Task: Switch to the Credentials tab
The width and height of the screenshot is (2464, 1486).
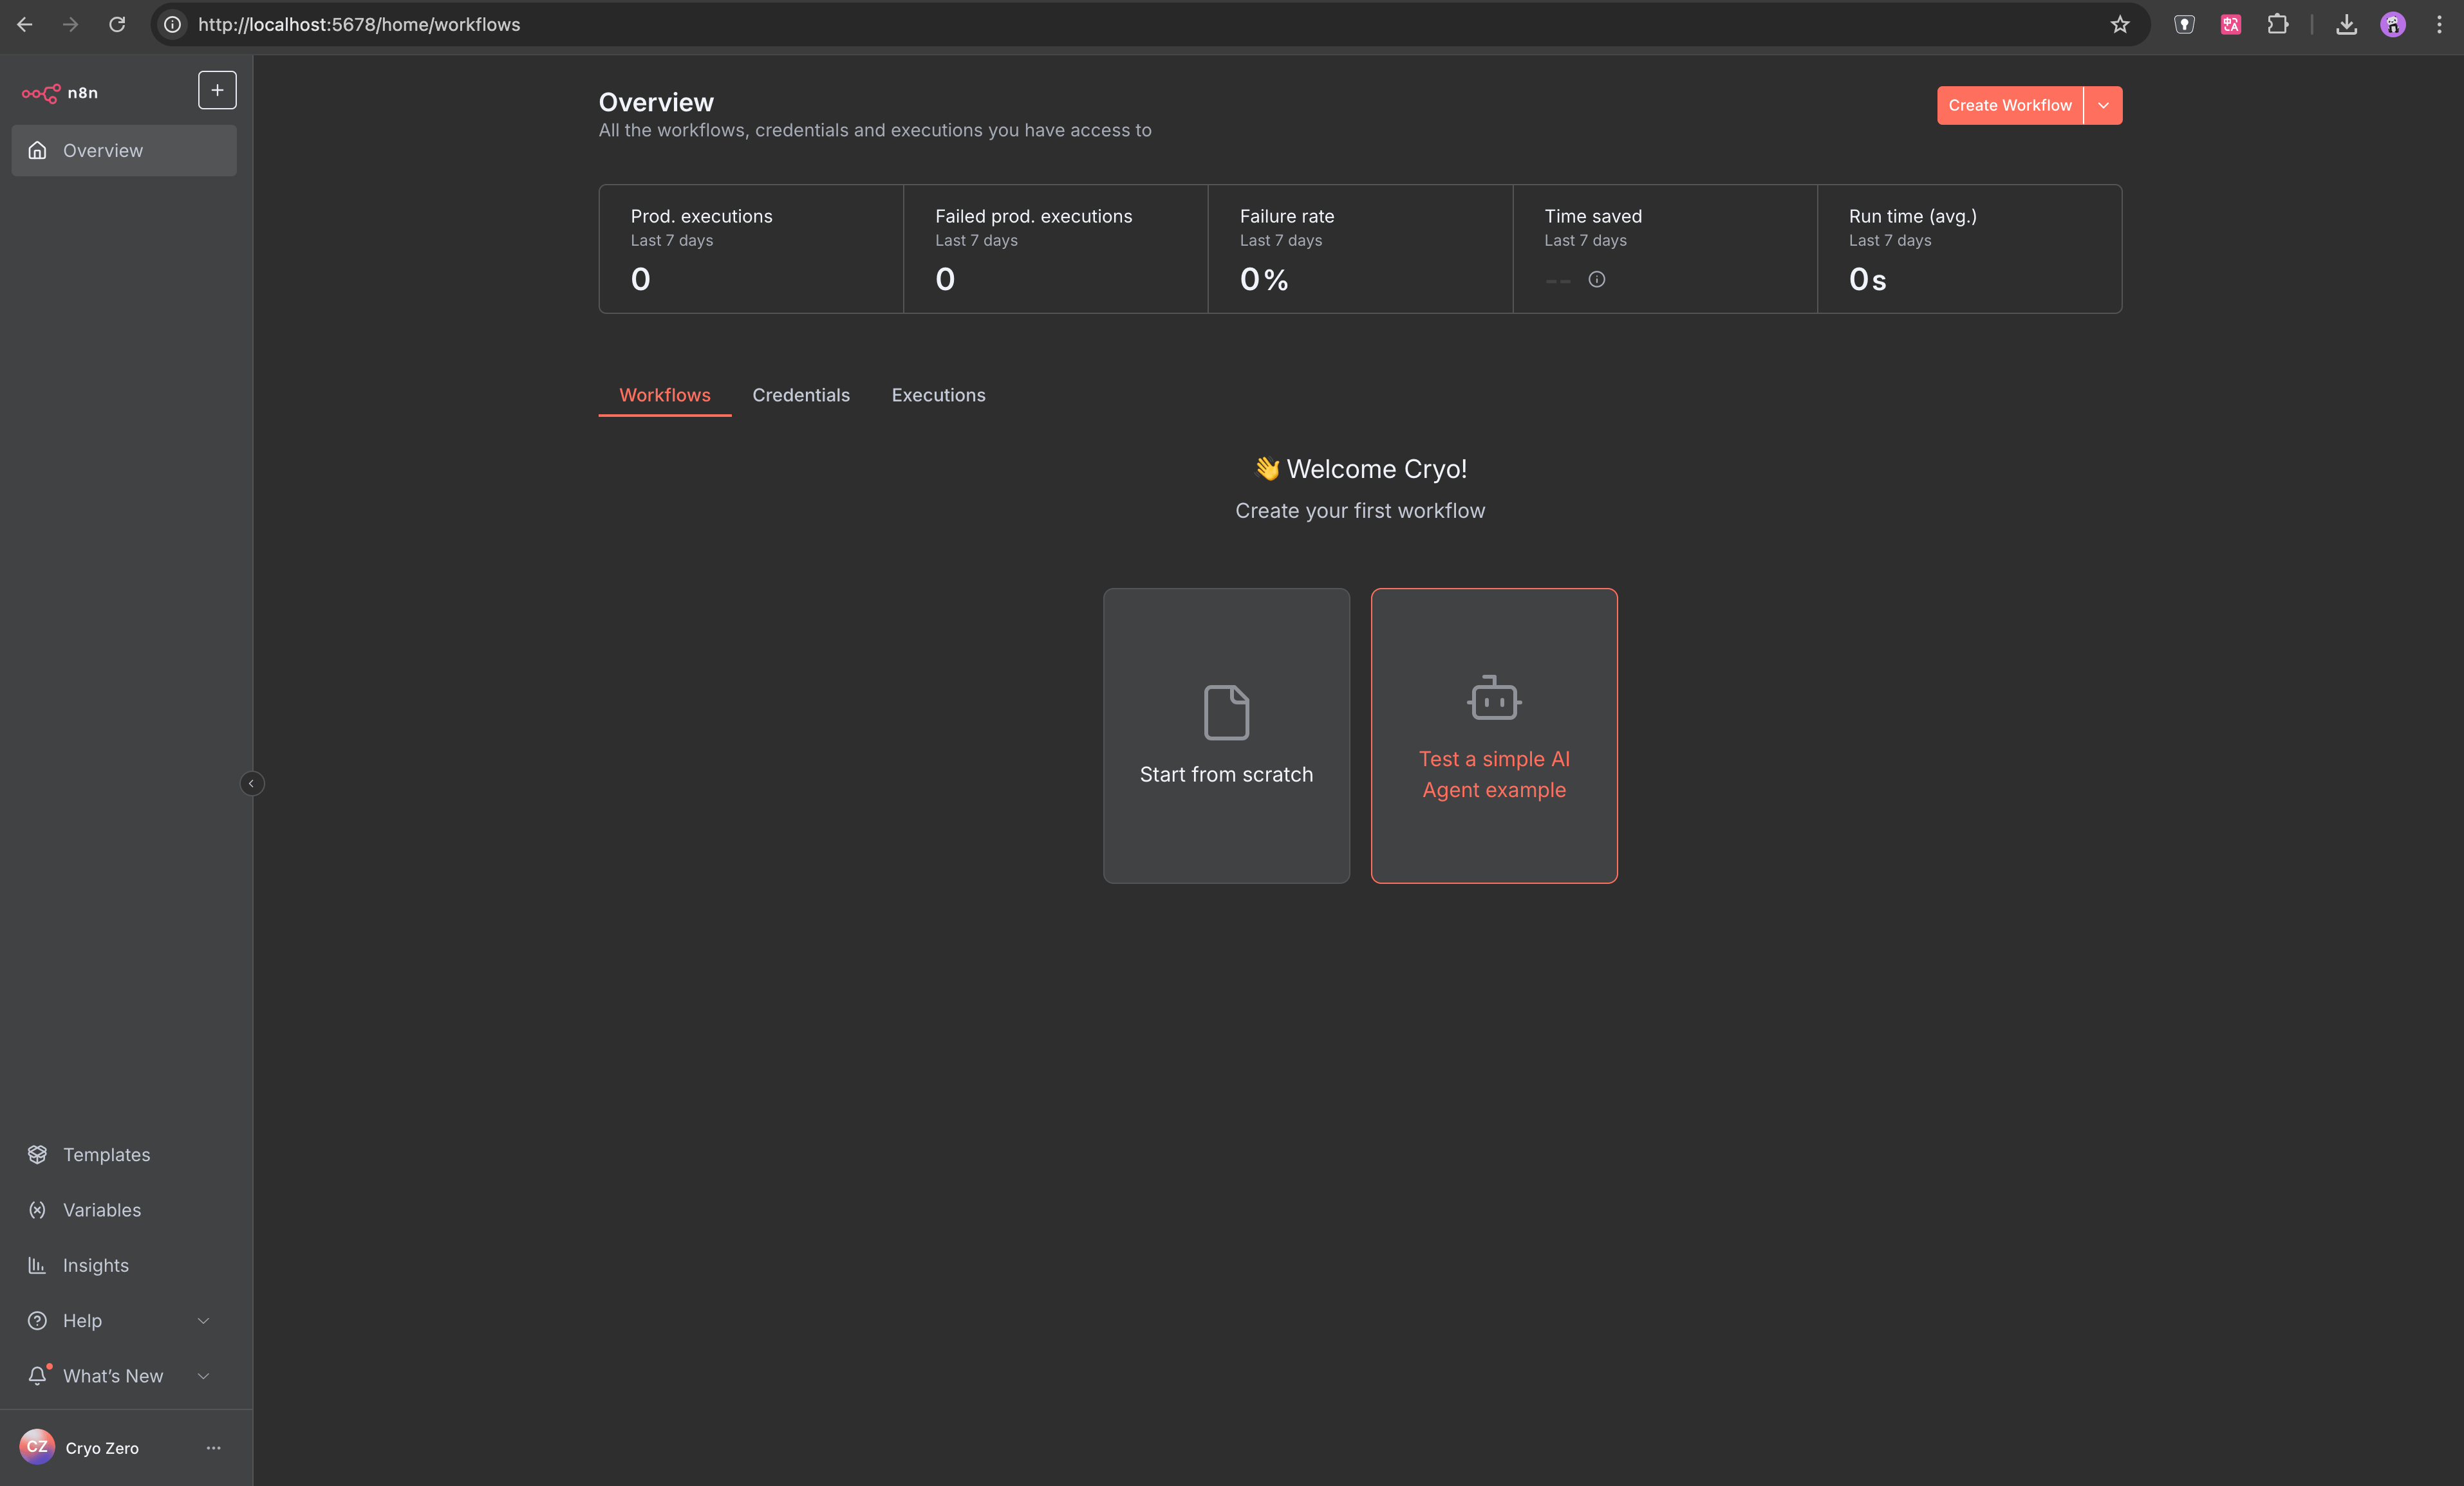Action: [x=800, y=395]
